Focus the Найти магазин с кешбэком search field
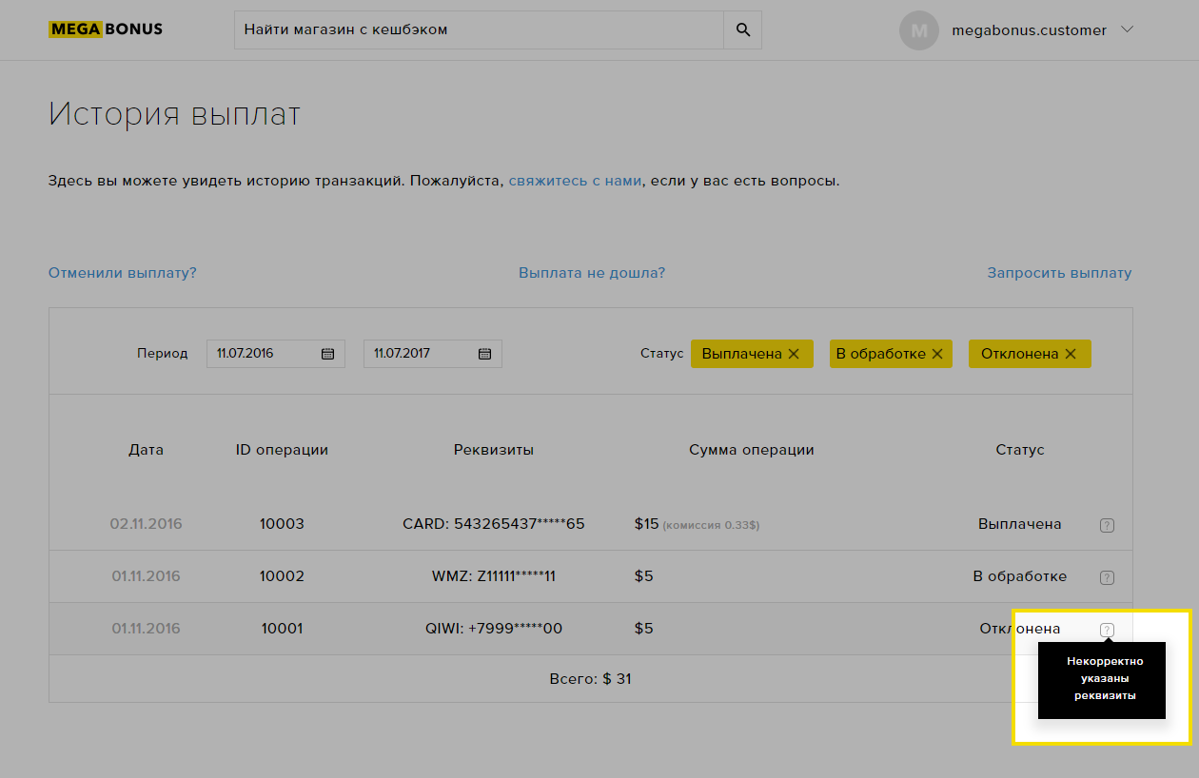 pos(479,29)
